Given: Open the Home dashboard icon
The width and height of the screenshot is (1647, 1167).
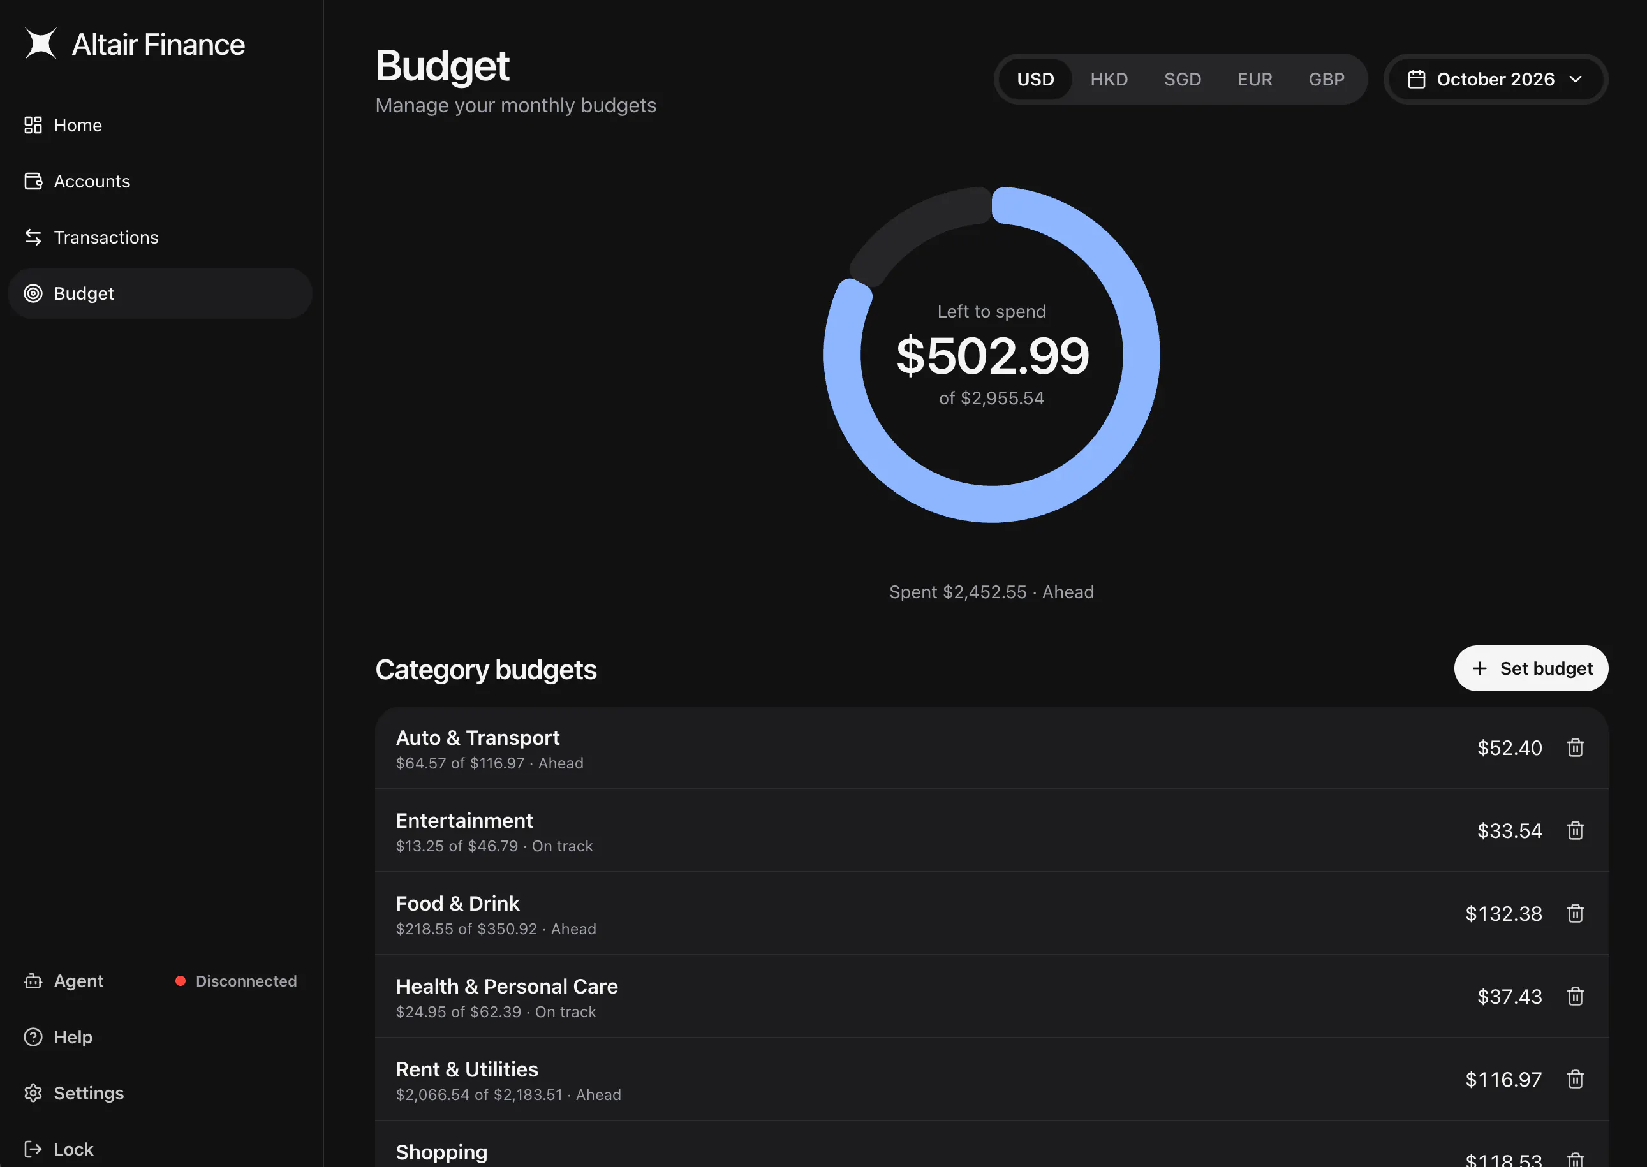Looking at the screenshot, I should click(33, 125).
